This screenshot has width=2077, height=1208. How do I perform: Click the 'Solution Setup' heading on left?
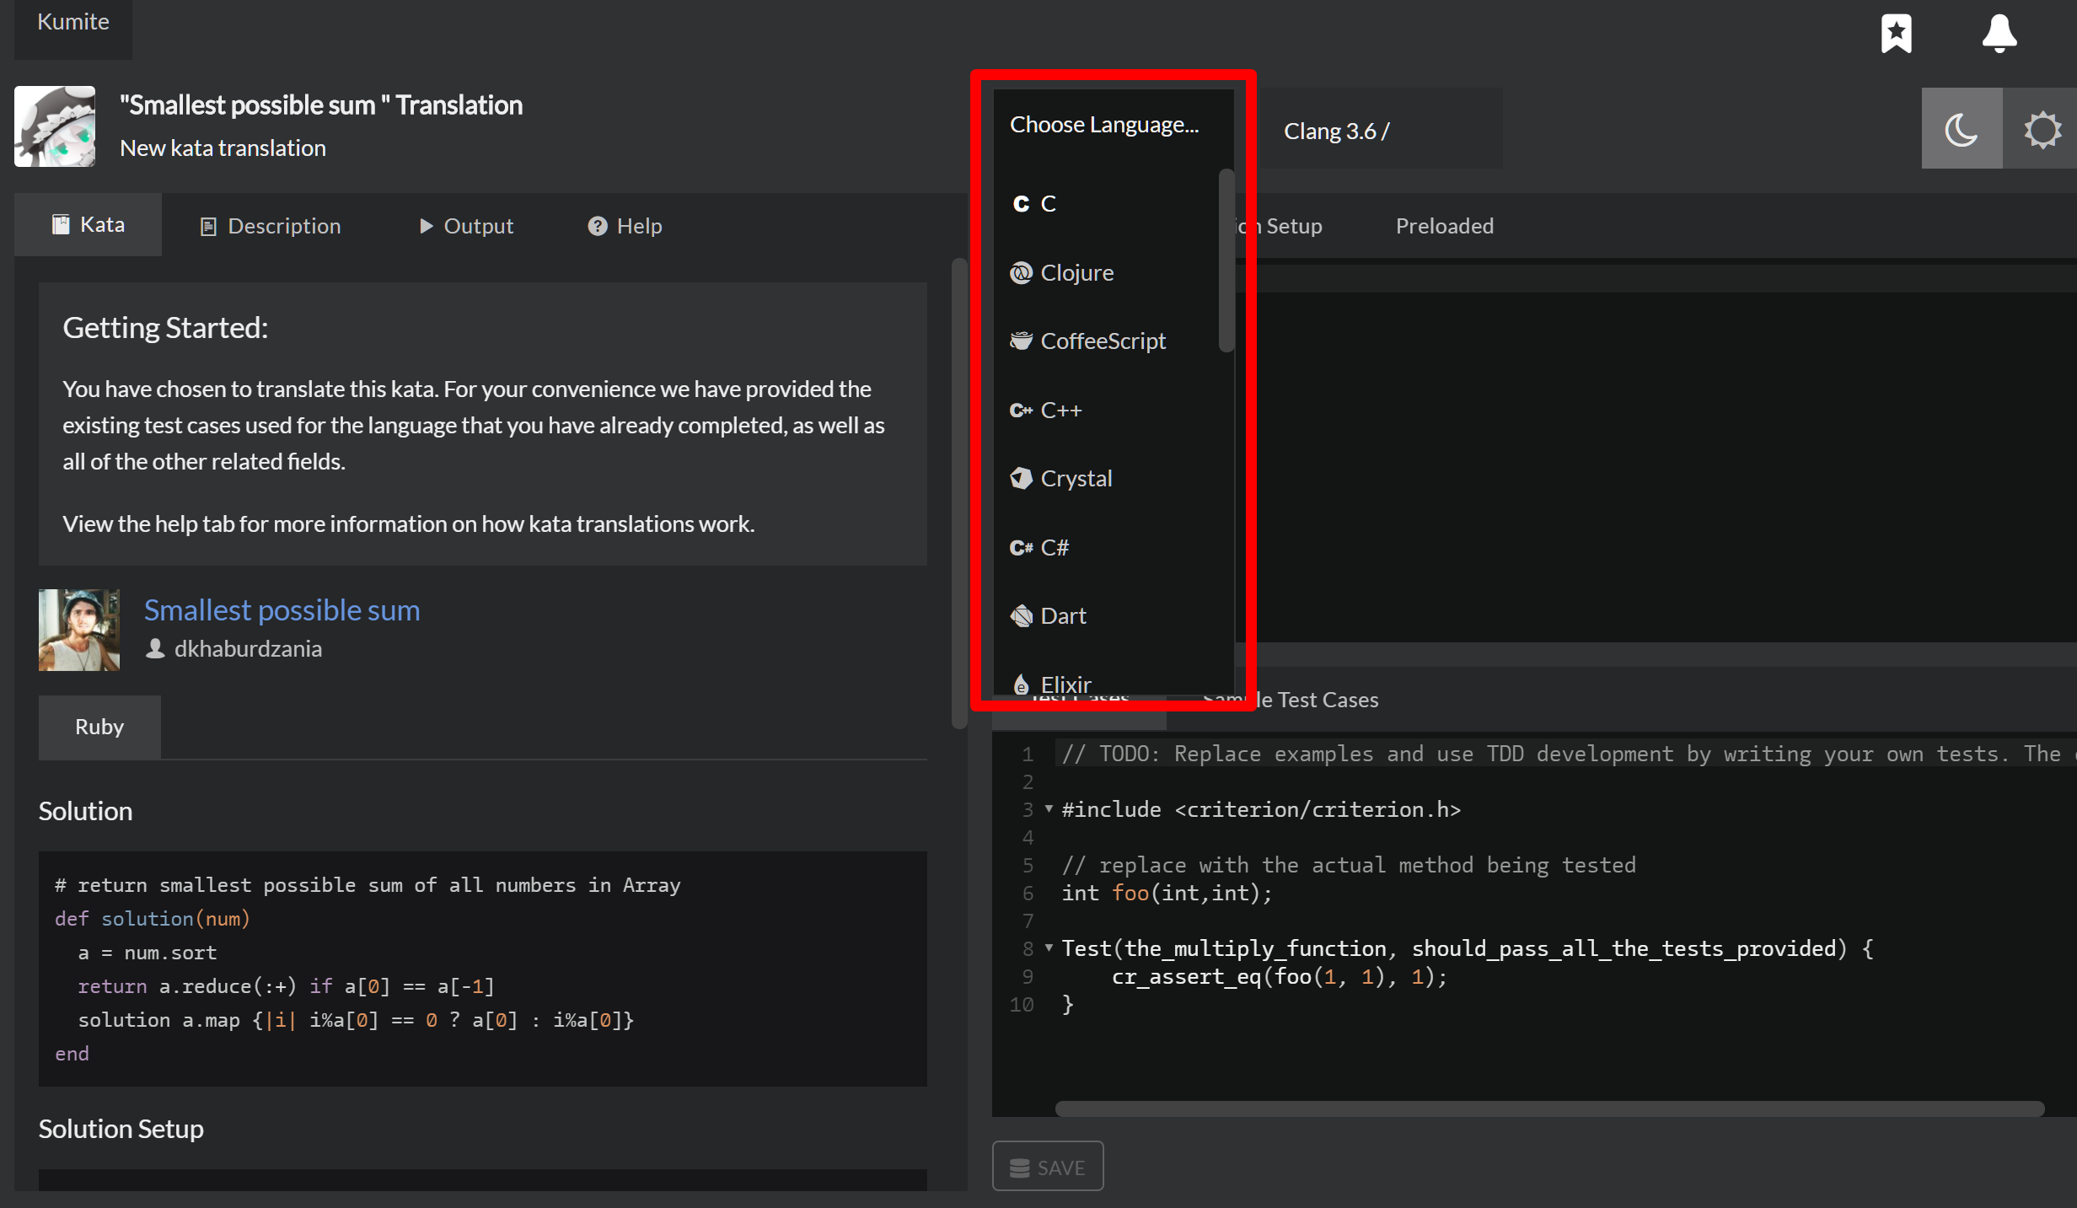click(x=121, y=1128)
